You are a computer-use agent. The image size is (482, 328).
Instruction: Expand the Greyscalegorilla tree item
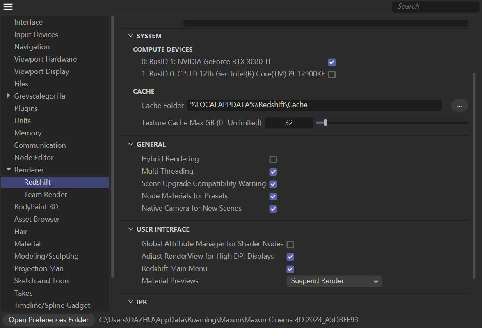point(9,96)
